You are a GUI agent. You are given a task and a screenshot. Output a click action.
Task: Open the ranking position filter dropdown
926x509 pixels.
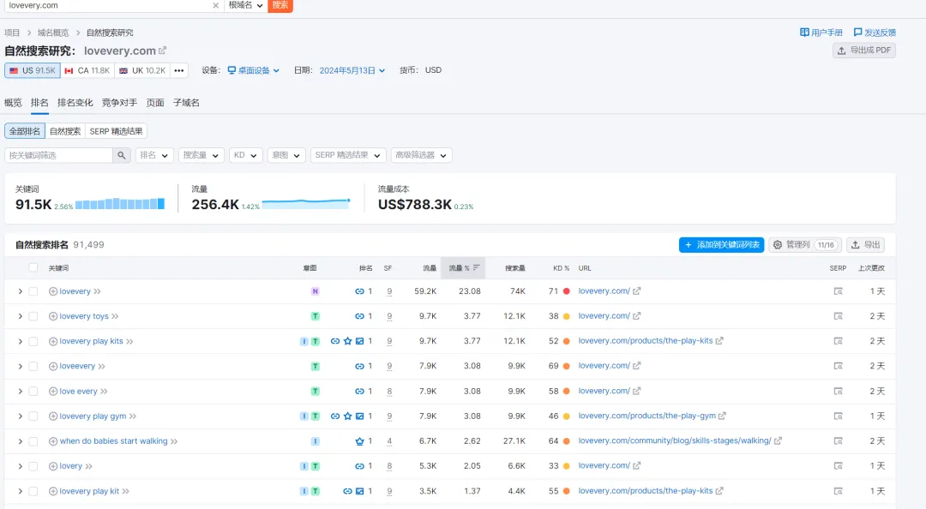[154, 155]
